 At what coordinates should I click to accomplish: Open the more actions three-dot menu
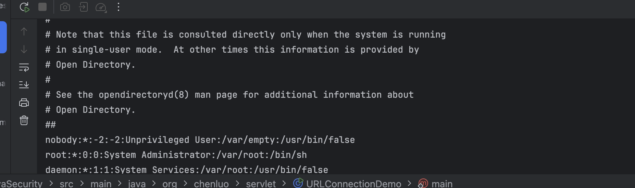coord(119,7)
